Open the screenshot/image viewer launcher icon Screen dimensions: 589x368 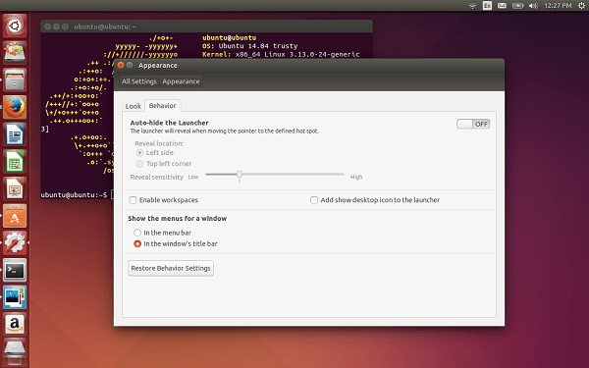15,297
